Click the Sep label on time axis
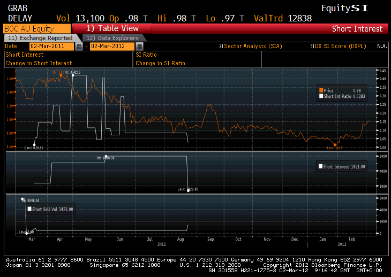The width and height of the screenshot is (391, 277). coord(210,239)
